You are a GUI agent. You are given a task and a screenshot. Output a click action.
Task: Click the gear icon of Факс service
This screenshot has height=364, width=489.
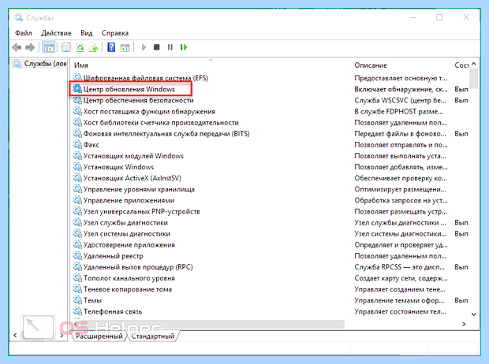pos(77,144)
